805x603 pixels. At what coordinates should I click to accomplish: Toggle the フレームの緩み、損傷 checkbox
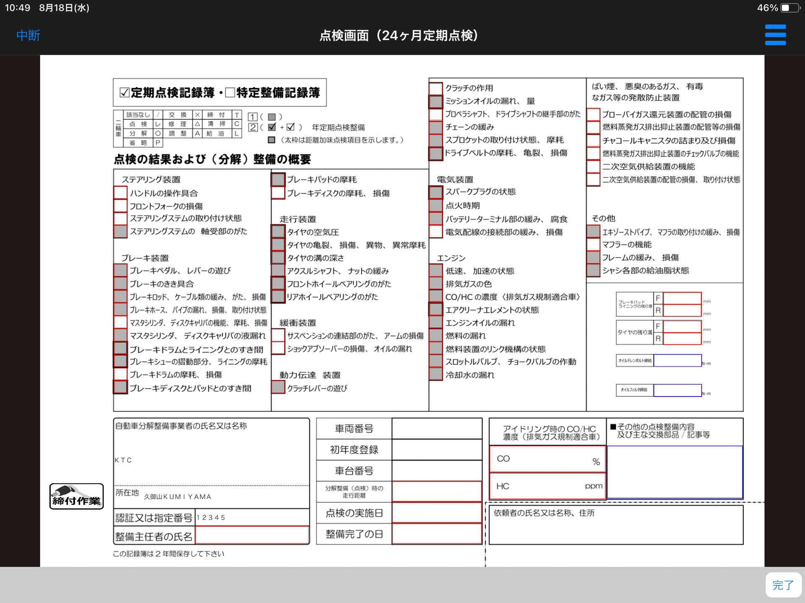click(x=593, y=258)
